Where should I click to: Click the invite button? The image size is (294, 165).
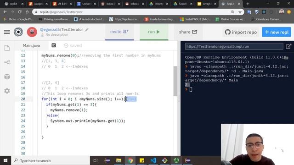119,32
